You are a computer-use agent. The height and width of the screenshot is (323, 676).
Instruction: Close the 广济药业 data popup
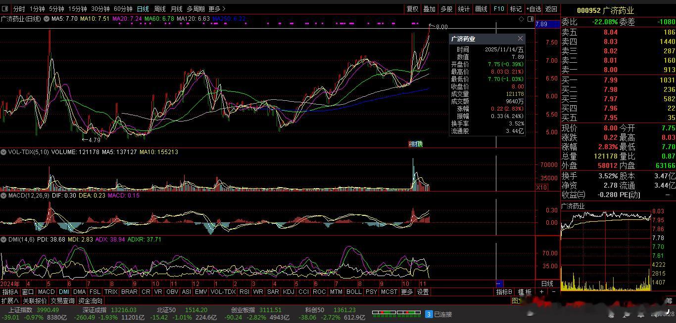(520, 39)
